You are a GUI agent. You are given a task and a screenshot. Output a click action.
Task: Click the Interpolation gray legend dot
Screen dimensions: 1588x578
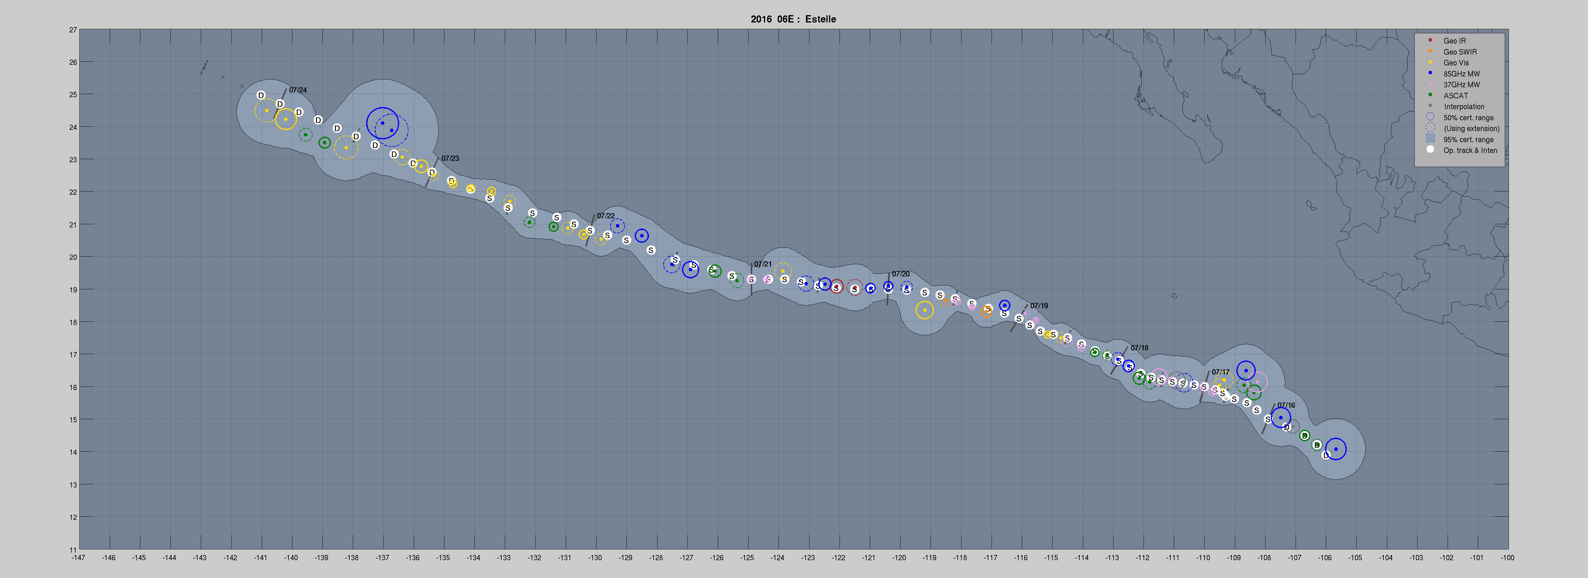(1430, 106)
